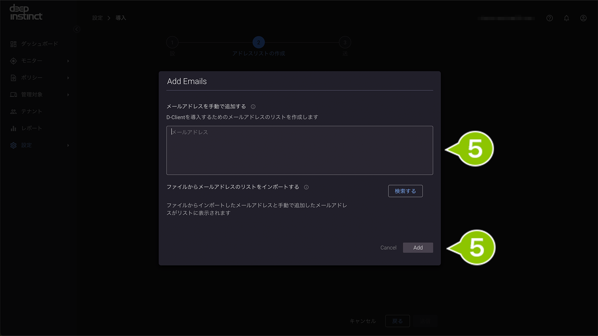598x336 pixels.
Task: Open the notifications bell icon
Action: pos(567,18)
